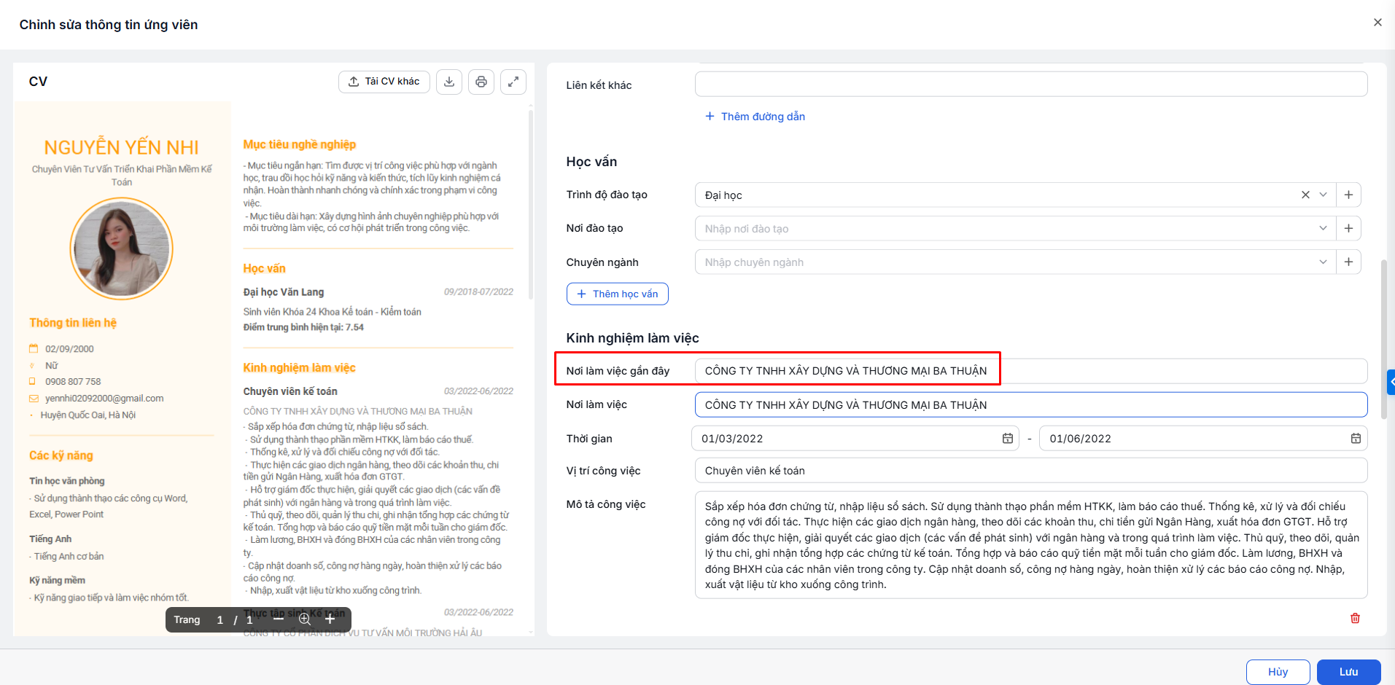Click the education period '09/2018-07/2022'

[478, 291]
